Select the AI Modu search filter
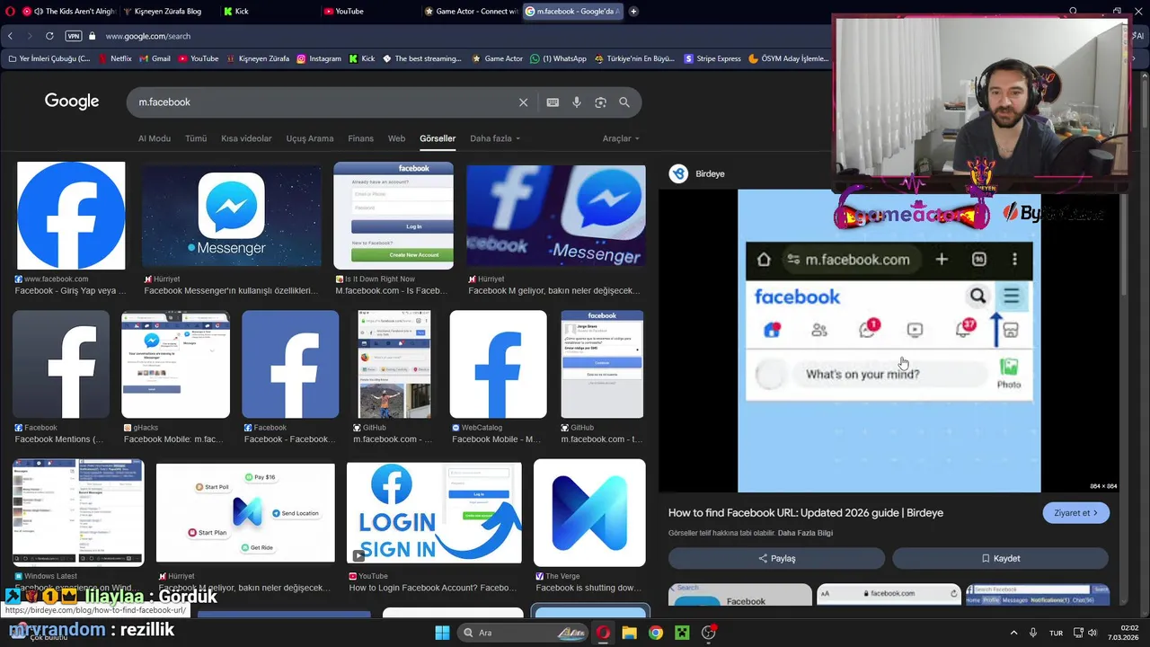Viewport: 1150px width, 647px height. [154, 138]
